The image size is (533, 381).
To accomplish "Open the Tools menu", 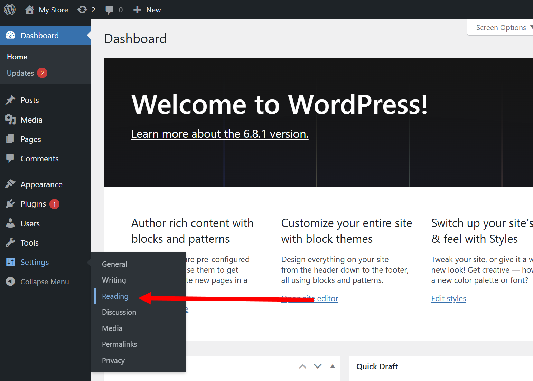I will pos(30,243).
